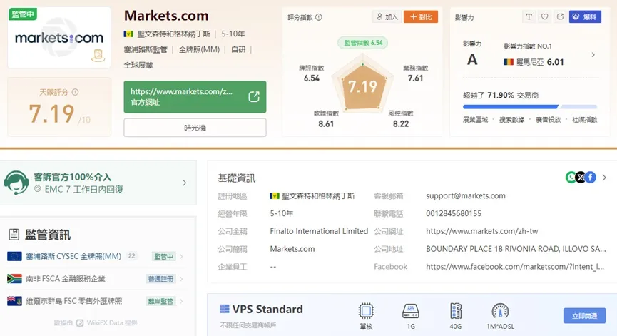Open 維爾京群島 FSC 零售外匯牌照 link
The width and height of the screenshot is (617, 336).
pos(74,301)
